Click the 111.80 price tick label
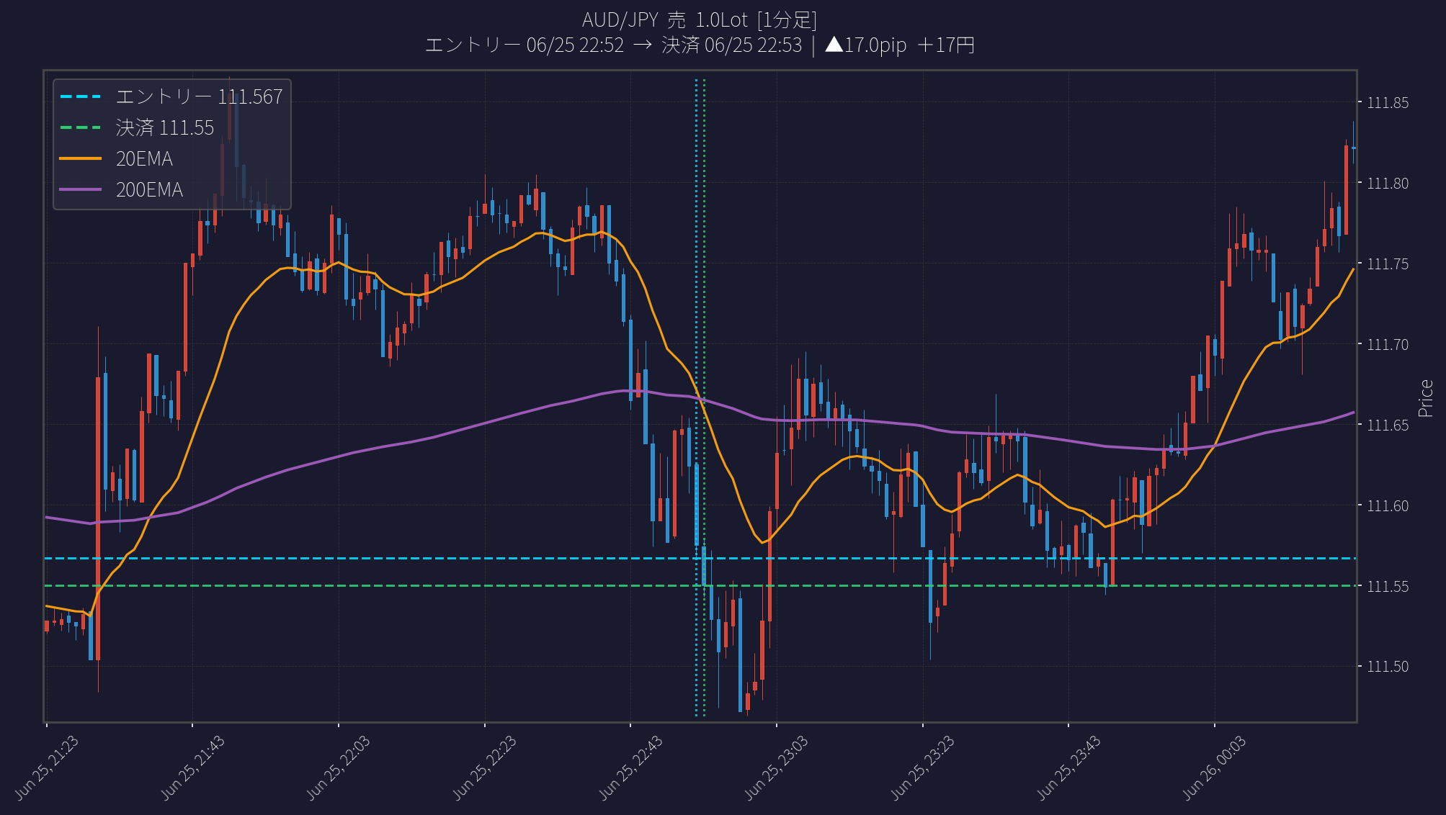Screen dimensions: 1446x815 click(1388, 184)
